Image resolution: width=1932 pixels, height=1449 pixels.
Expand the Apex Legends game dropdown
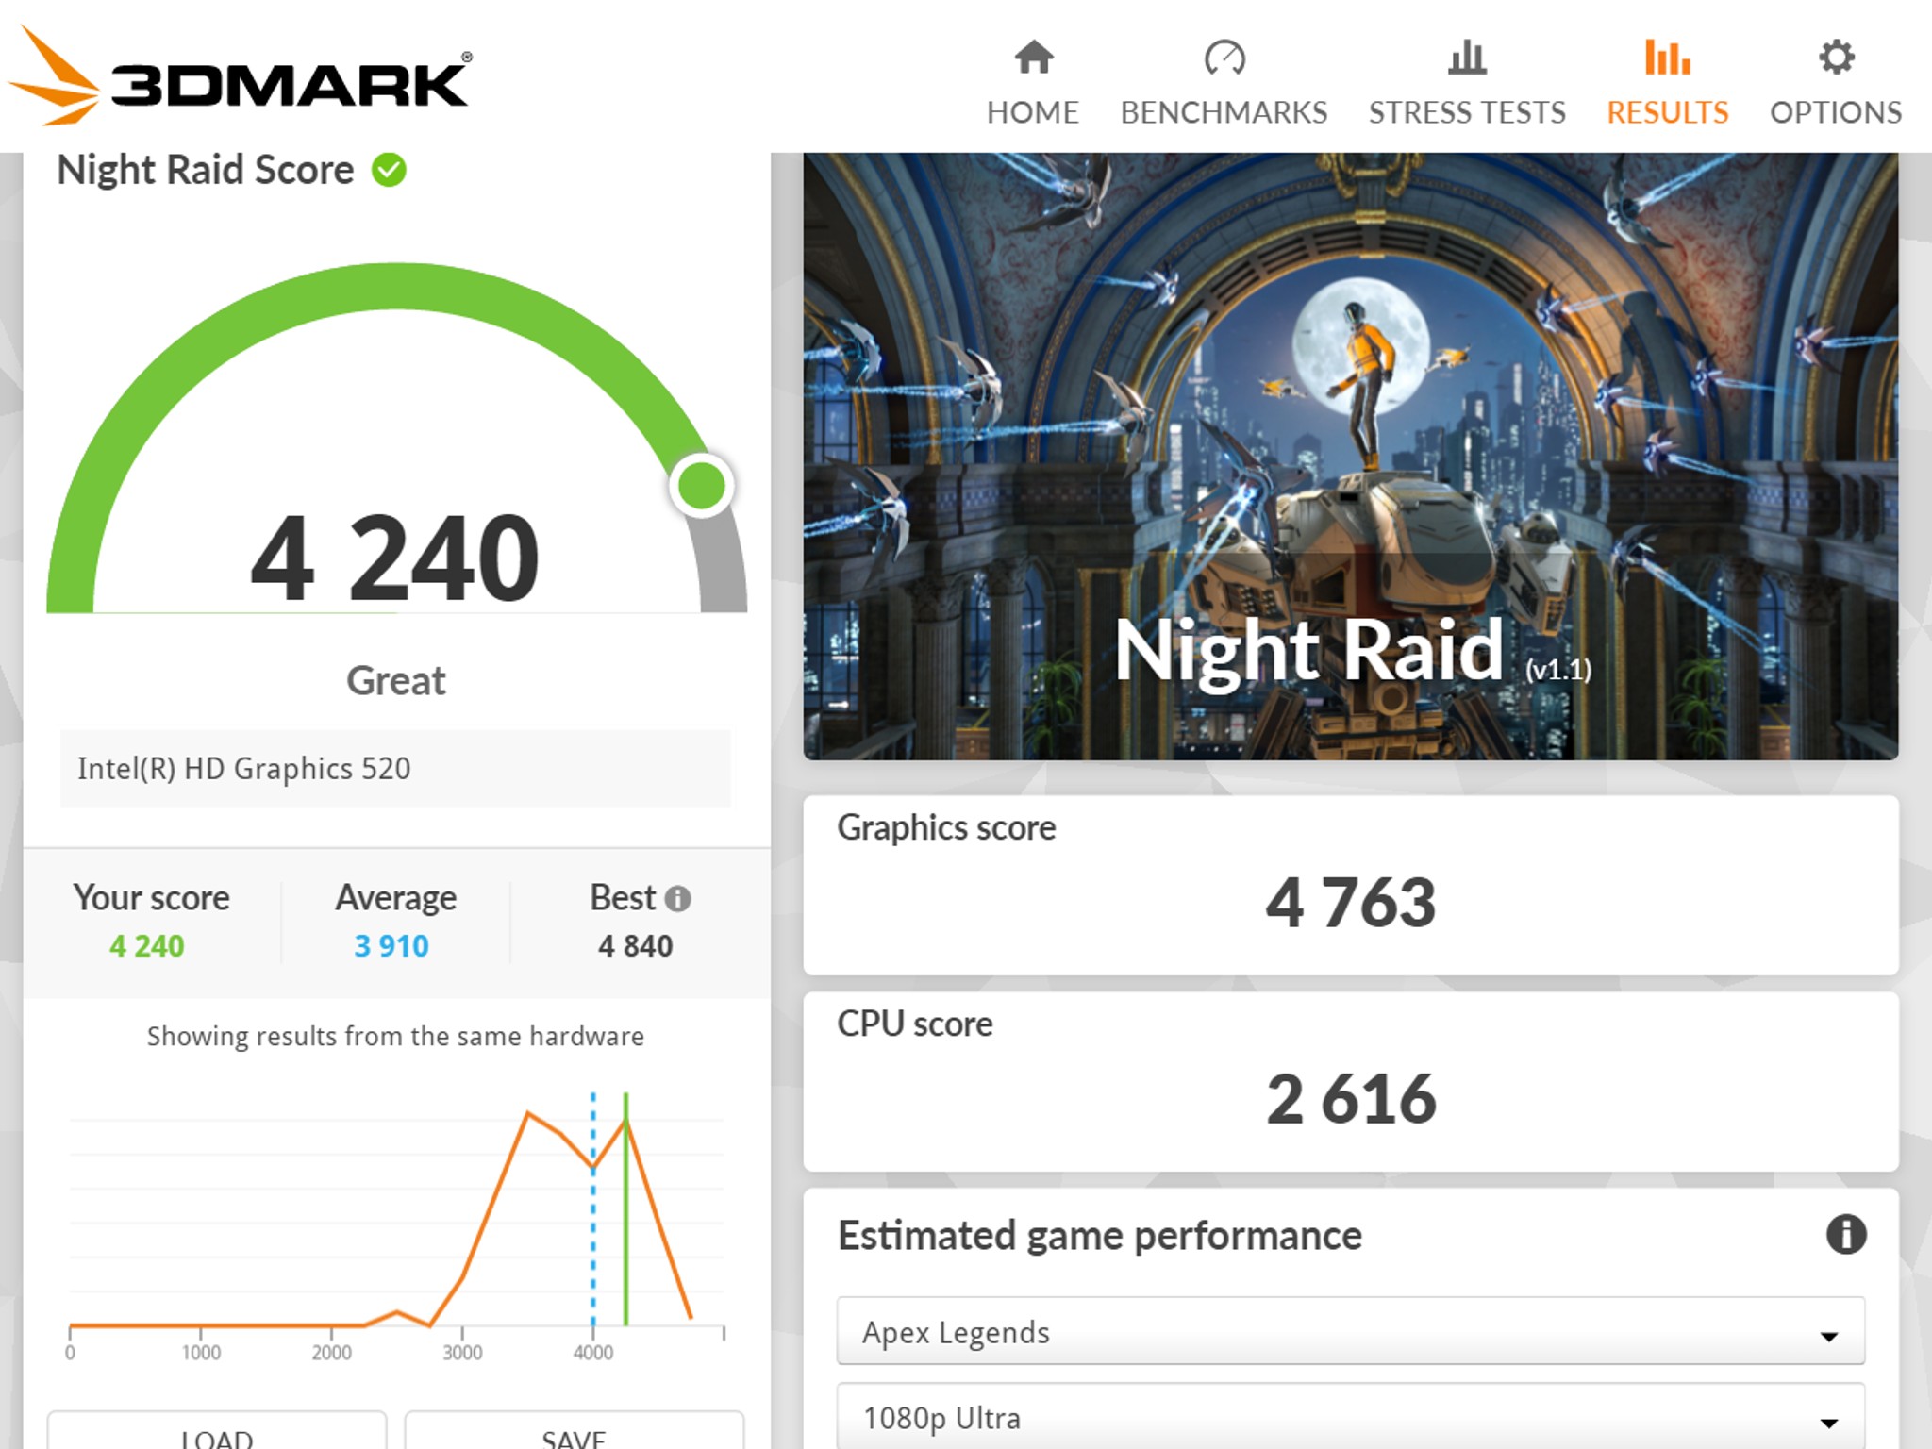(1350, 1331)
